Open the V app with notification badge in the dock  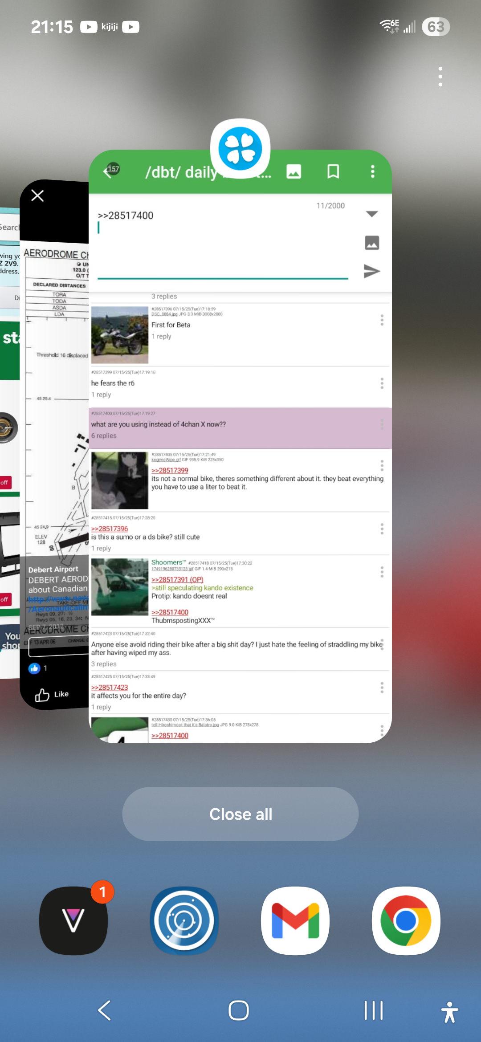click(x=73, y=920)
